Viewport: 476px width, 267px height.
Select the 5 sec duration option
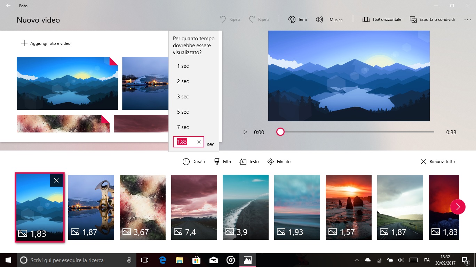pos(193,112)
